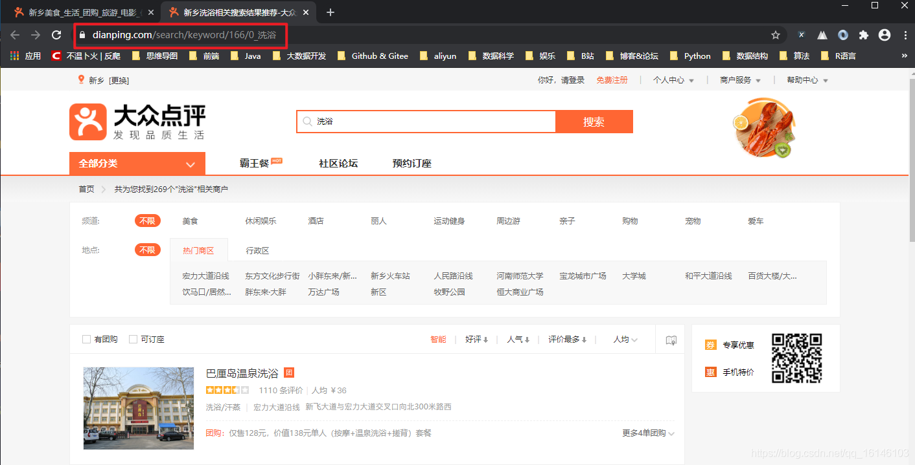Select 不限 for the 地点 filter
This screenshot has width=915, height=465.
coord(147,250)
